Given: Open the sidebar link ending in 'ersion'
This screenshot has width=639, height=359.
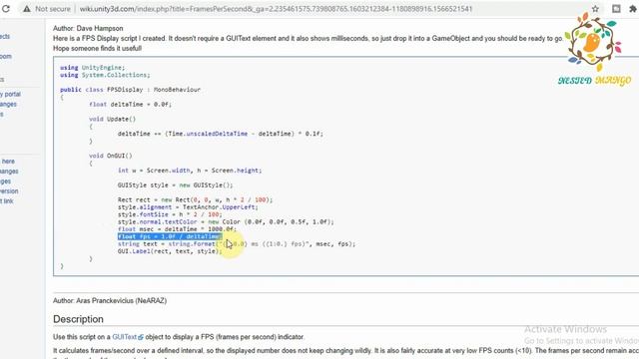Looking at the screenshot, I should [x=9, y=190].
